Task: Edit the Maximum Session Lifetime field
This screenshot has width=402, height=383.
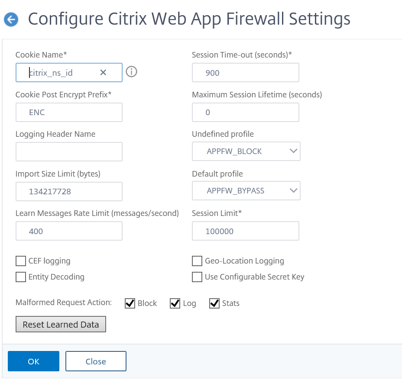Action: point(246,113)
